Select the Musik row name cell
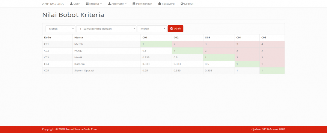This screenshot has width=327, height=133. tap(107, 58)
